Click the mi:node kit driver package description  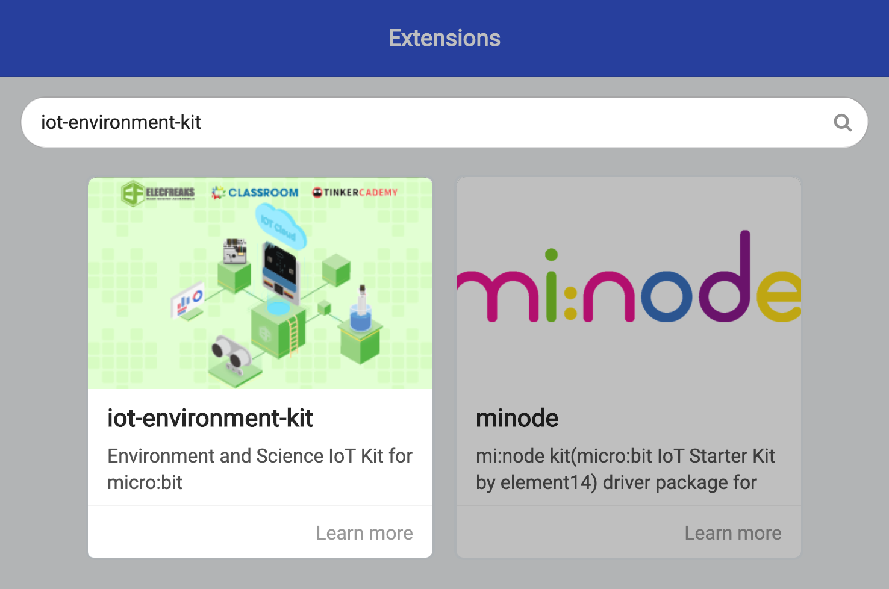click(x=625, y=469)
